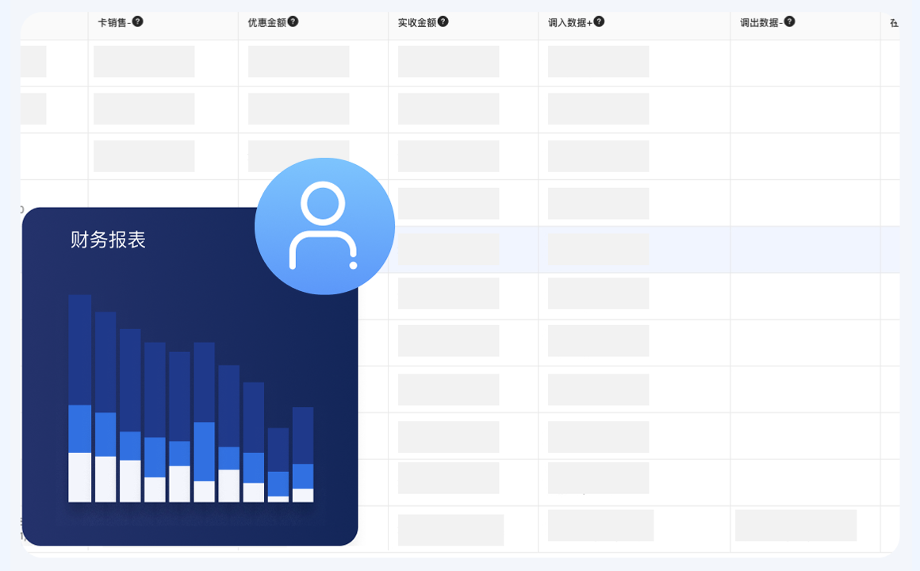This screenshot has width=920, height=571.
Task: Click the 调入数据+ column header label
Action: pos(569,22)
